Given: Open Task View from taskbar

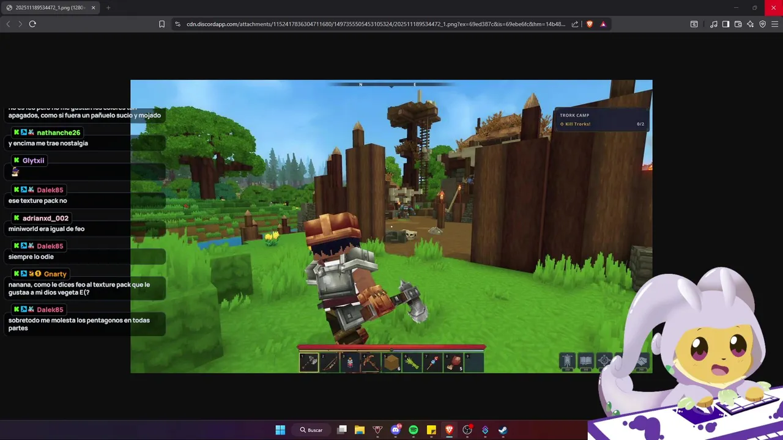Looking at the screenshot, I should click(x=342, y=430).
